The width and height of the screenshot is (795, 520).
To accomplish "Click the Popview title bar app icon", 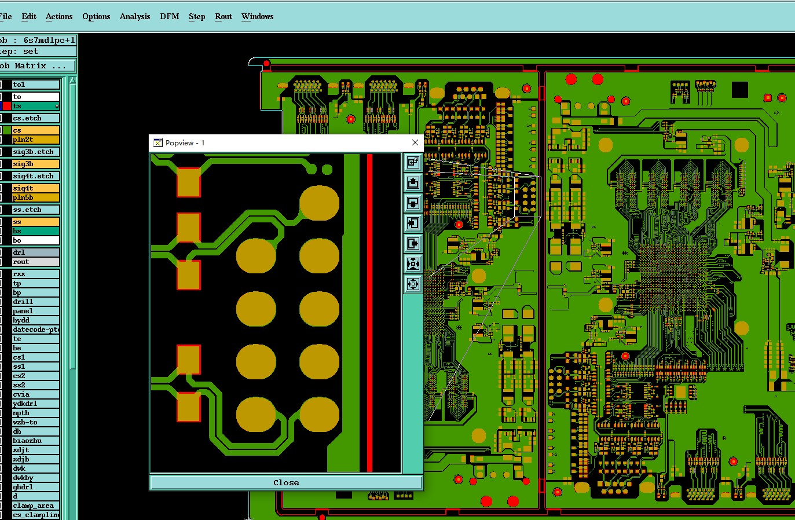I will (157, 142).
